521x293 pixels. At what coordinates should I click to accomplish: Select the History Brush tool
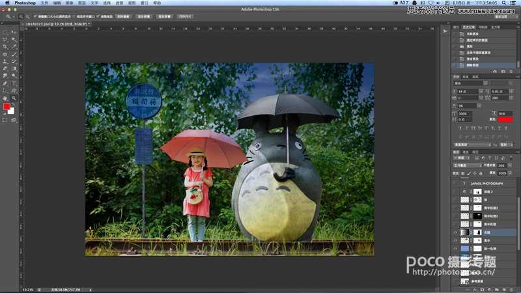14,61
